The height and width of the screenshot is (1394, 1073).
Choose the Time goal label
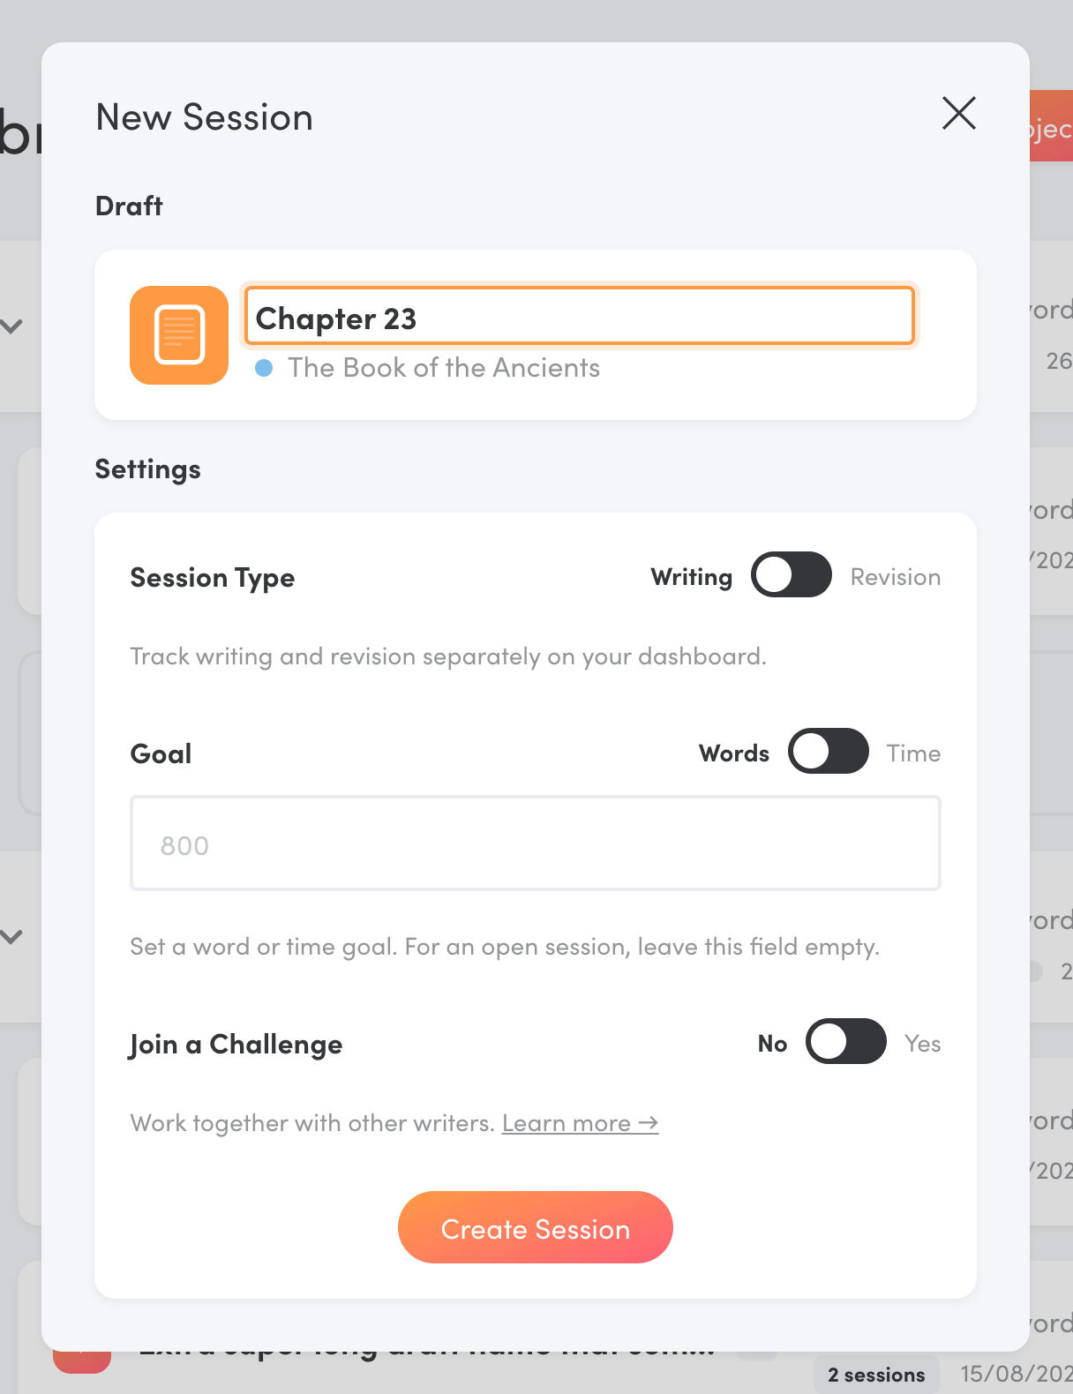[x=913, y=753]
